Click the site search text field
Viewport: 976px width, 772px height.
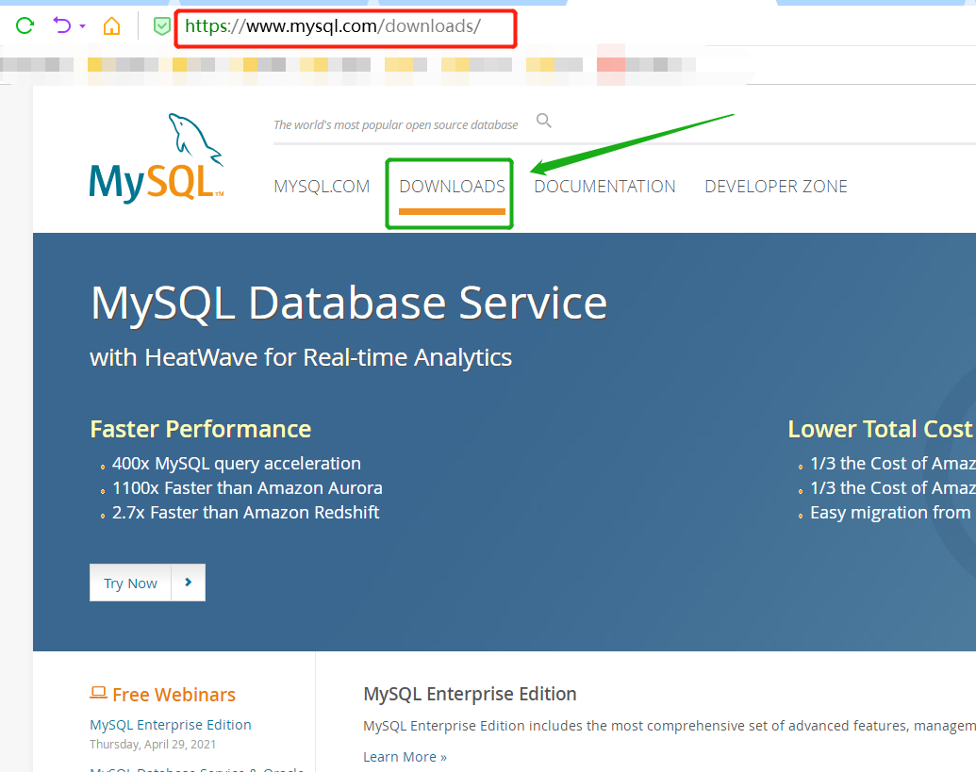(x=396, y=123)
